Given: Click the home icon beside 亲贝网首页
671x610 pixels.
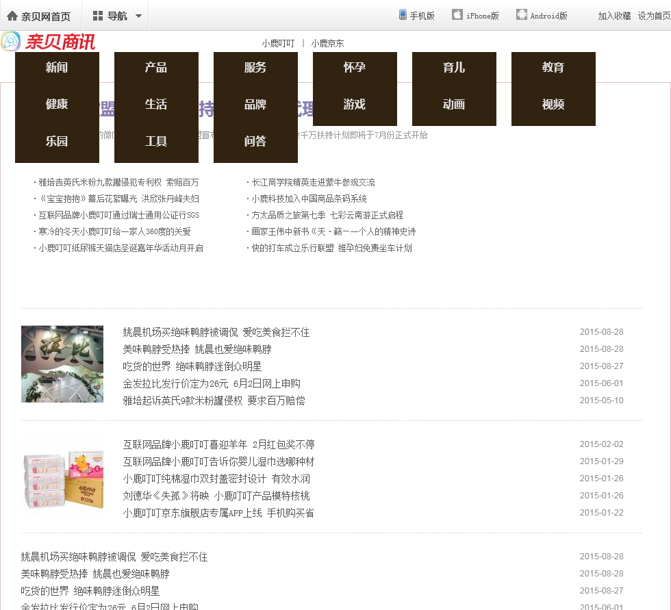Looking at the screenshot, I should pyautogui.click(x=12, y=16).
